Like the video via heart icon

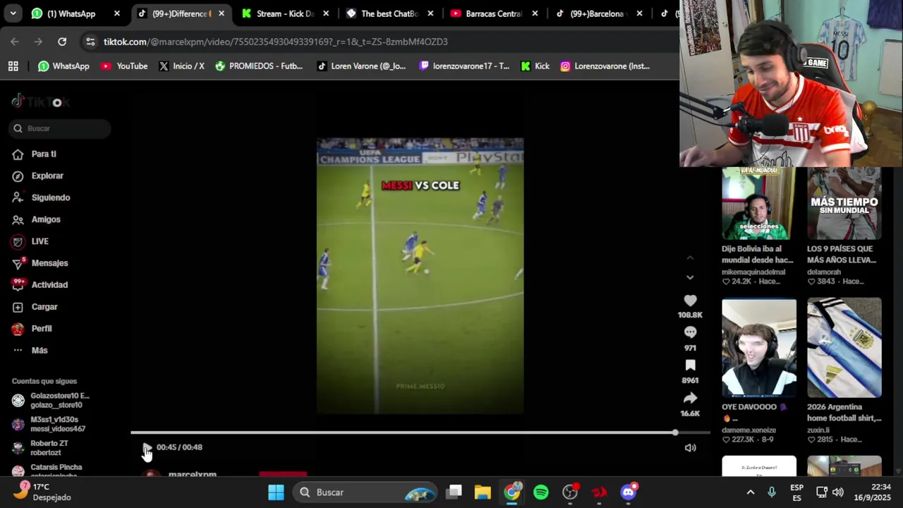[690, 301]
